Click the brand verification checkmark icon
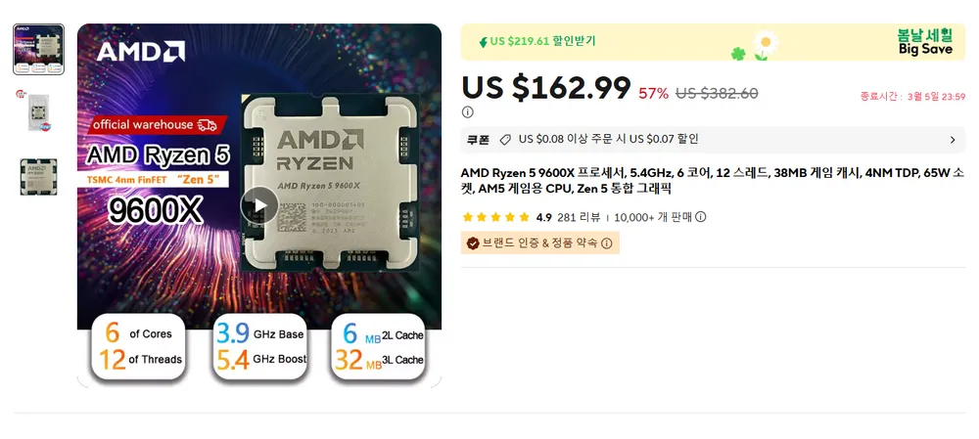 [x=473, y=243]
